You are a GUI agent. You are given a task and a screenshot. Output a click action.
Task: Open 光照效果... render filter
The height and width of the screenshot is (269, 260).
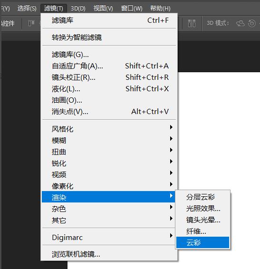click(x=202, y=209)
